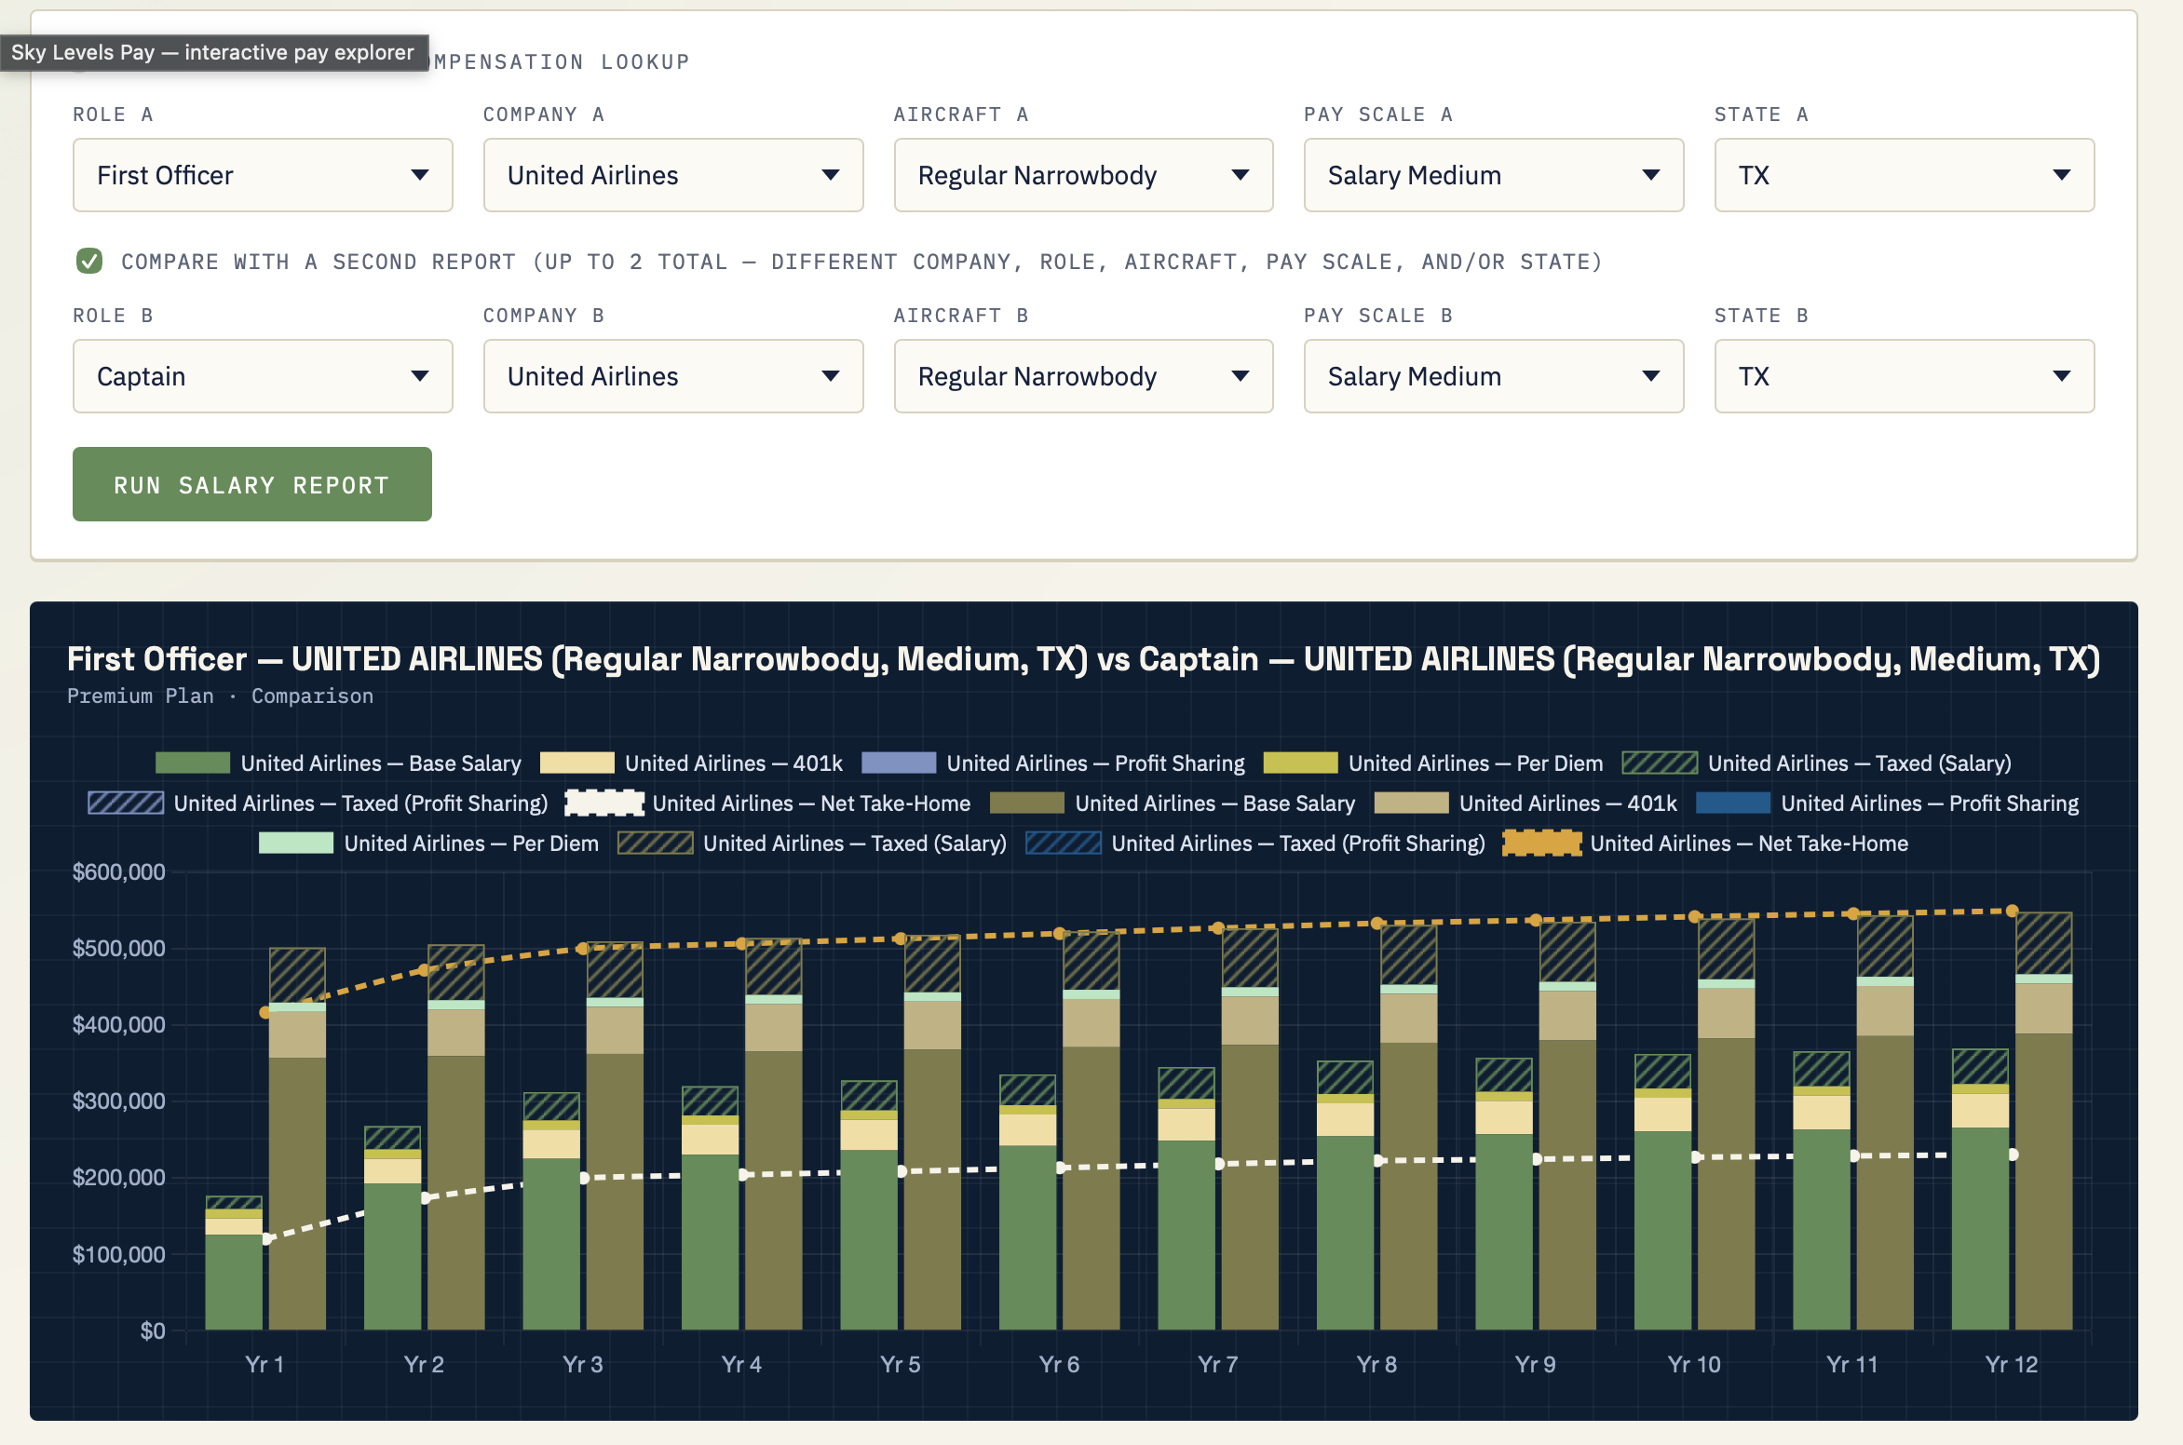Click the orange Net Take-Home point at Yr 1
The image size is (2183, 1445).
click(265, 1012)
